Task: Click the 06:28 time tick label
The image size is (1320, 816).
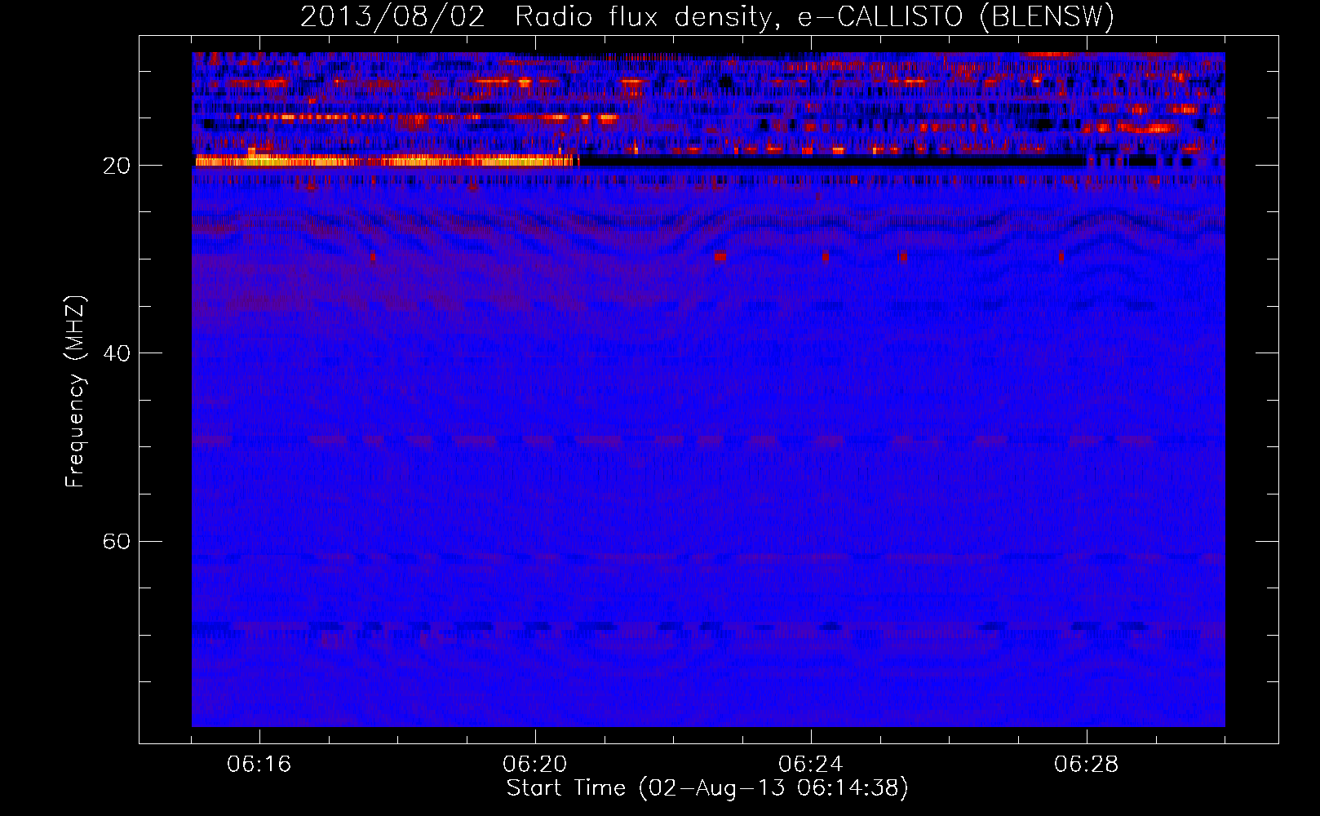Action: [x=1086, y=765]
